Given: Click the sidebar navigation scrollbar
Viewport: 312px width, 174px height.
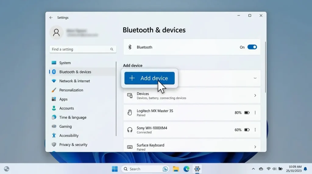Looking at the screenshot, I should pos(116,99).
